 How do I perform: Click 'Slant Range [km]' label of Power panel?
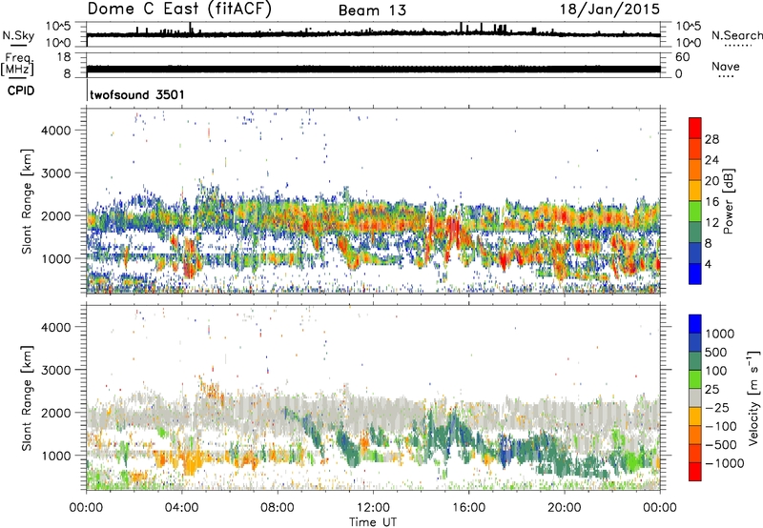(27, 201)
